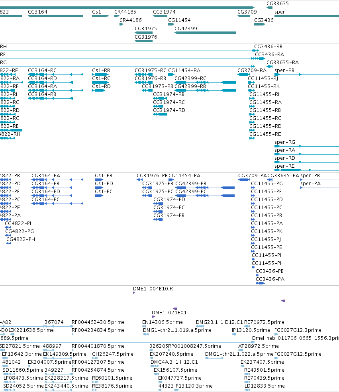The width and height of the screenshot is (339, 392).
Task: Select EST 'DMG2B.1_1.D12.C1'
Action: click(219, 322)
